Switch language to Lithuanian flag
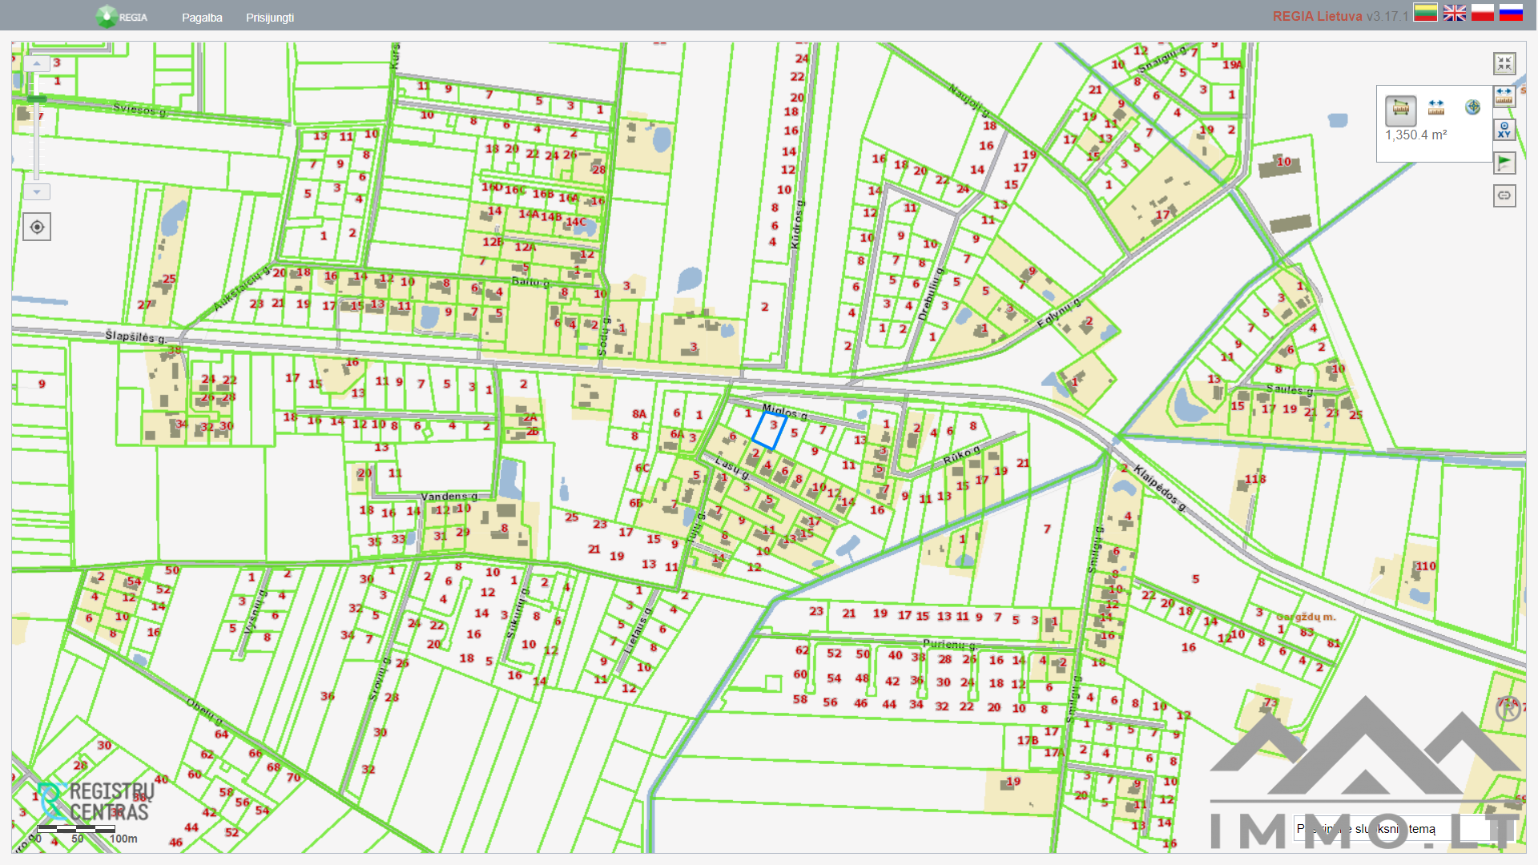The width and height of the screenshot is (1538, 865). 1425,13
